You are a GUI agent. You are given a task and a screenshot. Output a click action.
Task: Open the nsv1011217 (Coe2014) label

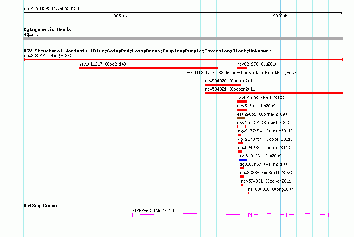102,64
